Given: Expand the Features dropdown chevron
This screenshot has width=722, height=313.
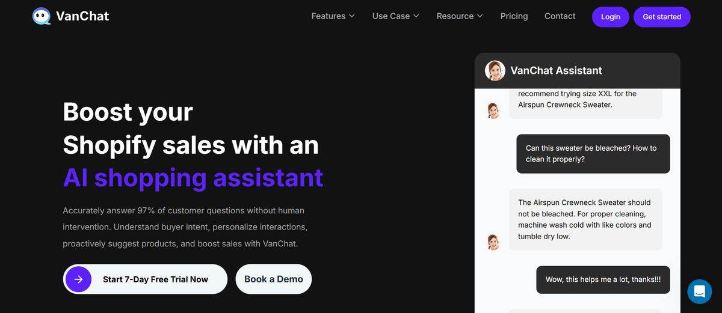Looking at the screenshot, I should (352, 16).
